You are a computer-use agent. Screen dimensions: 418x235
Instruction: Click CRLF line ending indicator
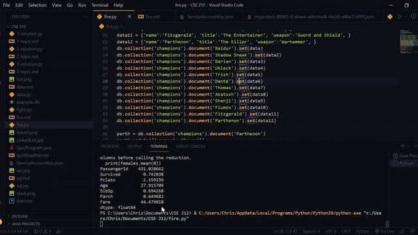(346, 231)
